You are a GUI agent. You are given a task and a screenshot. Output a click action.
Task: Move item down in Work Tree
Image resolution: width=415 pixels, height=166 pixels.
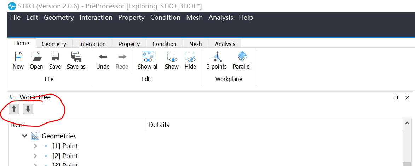[x=28, y=109]
